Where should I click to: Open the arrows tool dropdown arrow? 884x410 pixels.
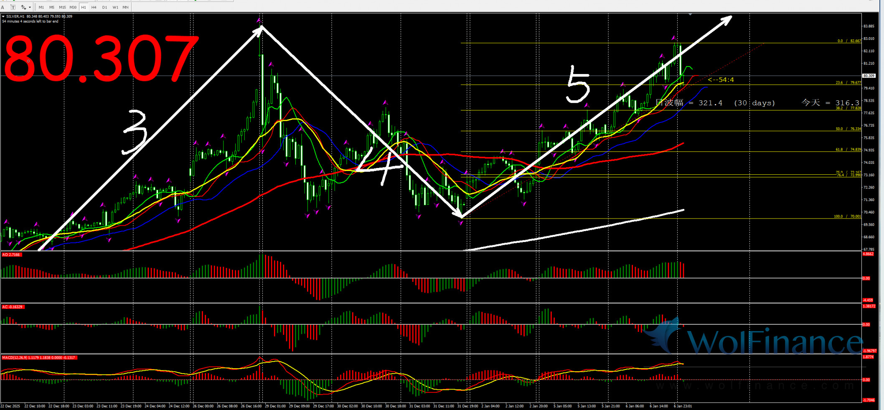[30, 7]
